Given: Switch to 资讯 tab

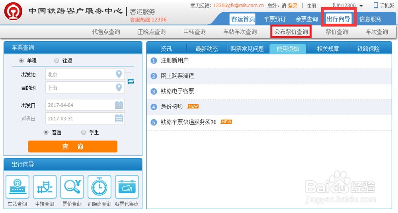Looking at the screenshot, I should [166, 49].
